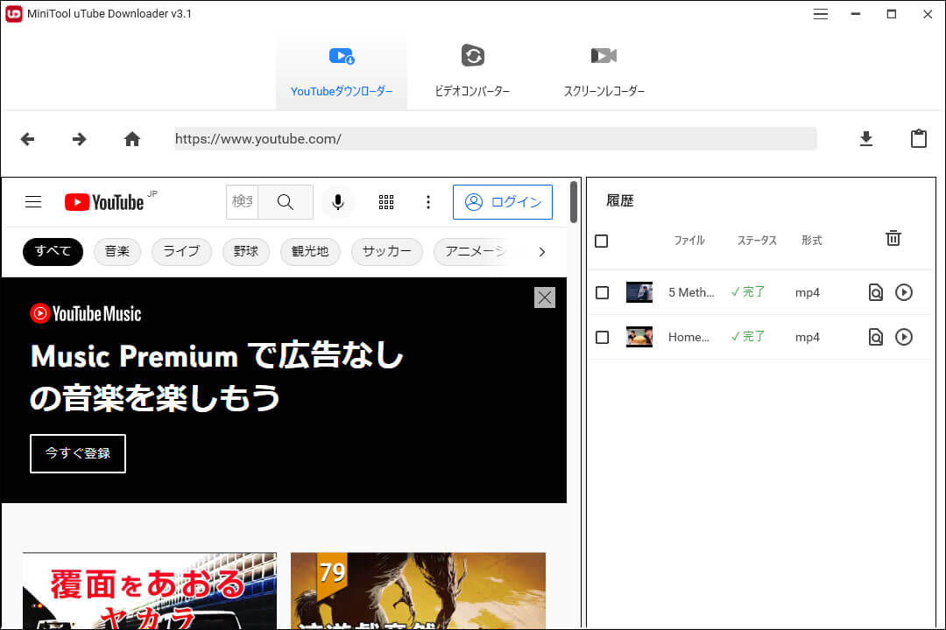Maximize the MiniTool uTube Downloader window

tap(891, 14)
